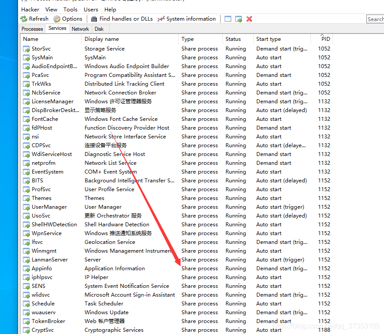Click the UsoSvc service icon
This screenshot has height=334, width=384.
(26, 216)
